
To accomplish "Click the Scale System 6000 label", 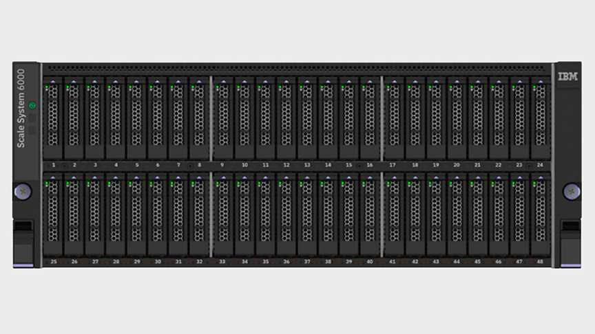I will point(21,109).
